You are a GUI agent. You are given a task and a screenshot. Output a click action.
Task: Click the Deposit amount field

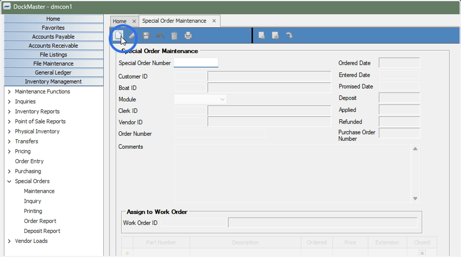tap(399, 98)
